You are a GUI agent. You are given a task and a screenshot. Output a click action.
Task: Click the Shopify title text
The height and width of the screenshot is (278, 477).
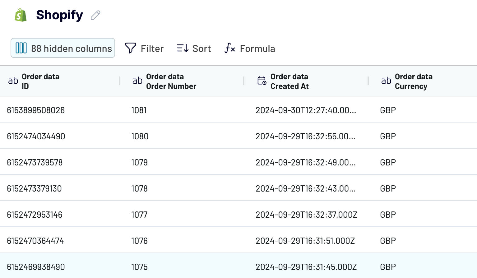click(60, 15)
